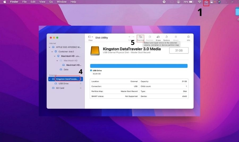The width and height of the screenshot is (239, 142).
Task: Collapse the Container disk3 chevron
Action: [x=52, y=52]
